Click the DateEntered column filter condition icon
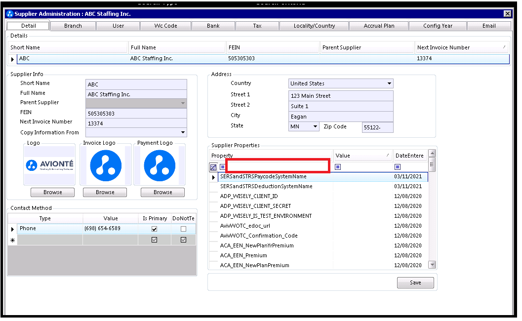 398,167
